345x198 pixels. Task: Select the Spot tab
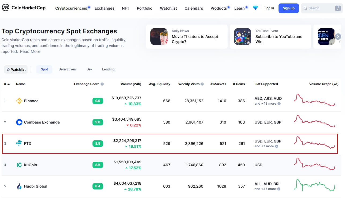coord(44,69)
